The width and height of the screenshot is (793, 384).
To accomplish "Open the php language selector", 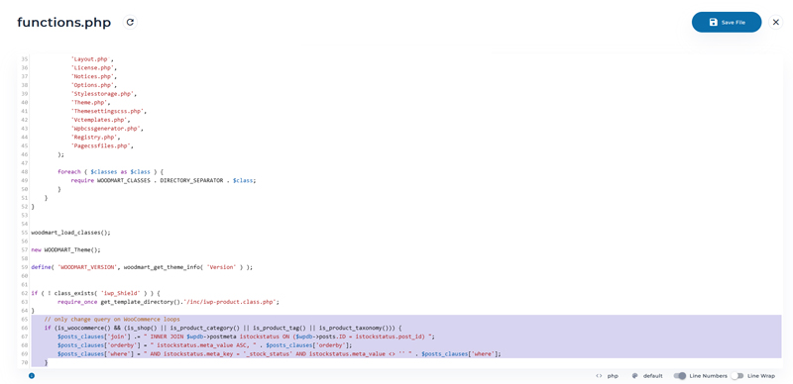I will [x=613, y=376].
